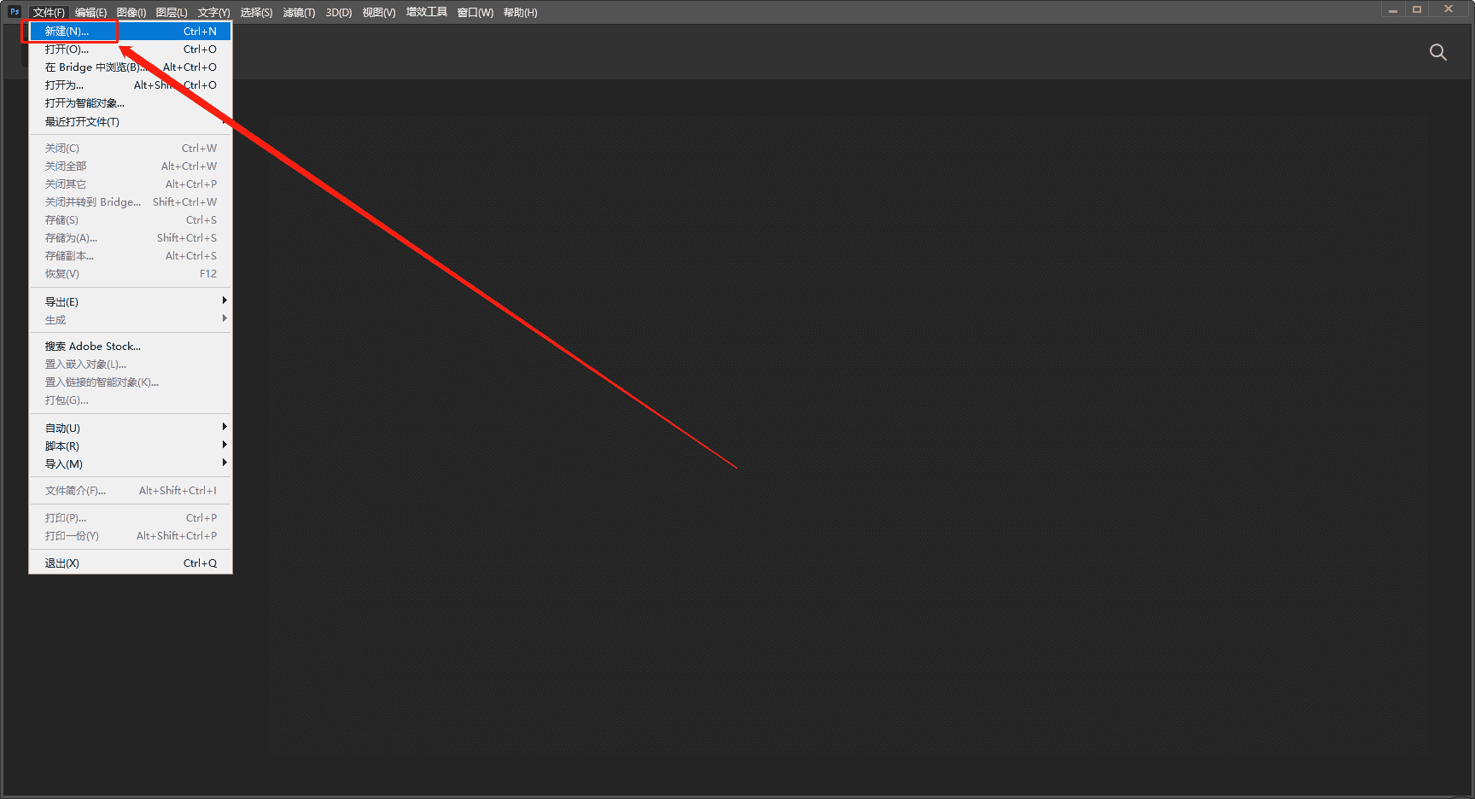Click the grayed 打印一份(Y) entry
Image resolution: width=1475 pixels, height=799 pixels.
click(x=131, y=535)
